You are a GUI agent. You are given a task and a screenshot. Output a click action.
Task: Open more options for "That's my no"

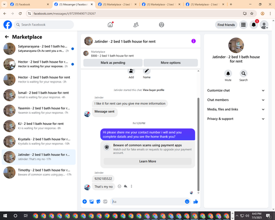[x=131, y=186]
